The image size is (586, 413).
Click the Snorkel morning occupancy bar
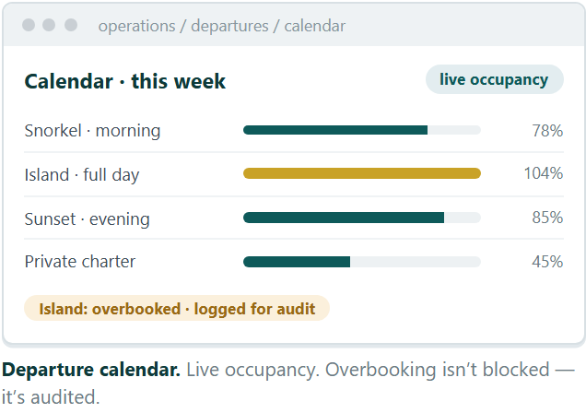click(362, 130)
